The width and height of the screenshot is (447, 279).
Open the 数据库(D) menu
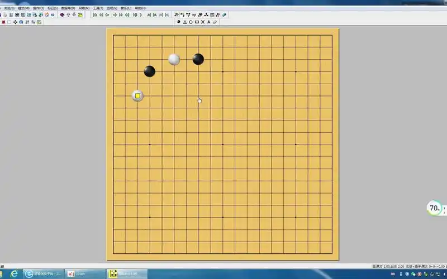coord(68,8)
